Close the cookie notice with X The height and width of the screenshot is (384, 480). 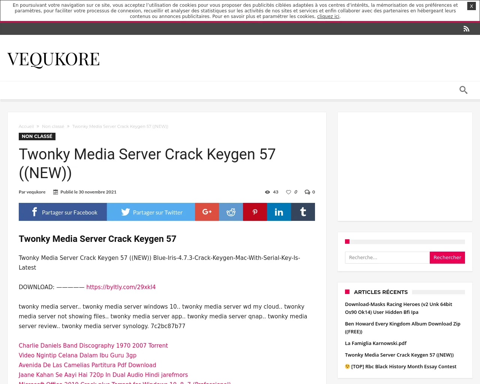tap(471, 6)
